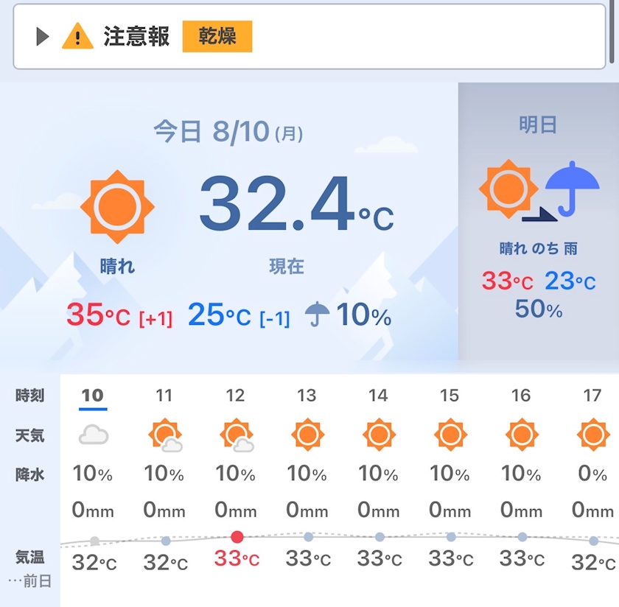Click the sunny icon at 14 o'clock

[379, 435]
